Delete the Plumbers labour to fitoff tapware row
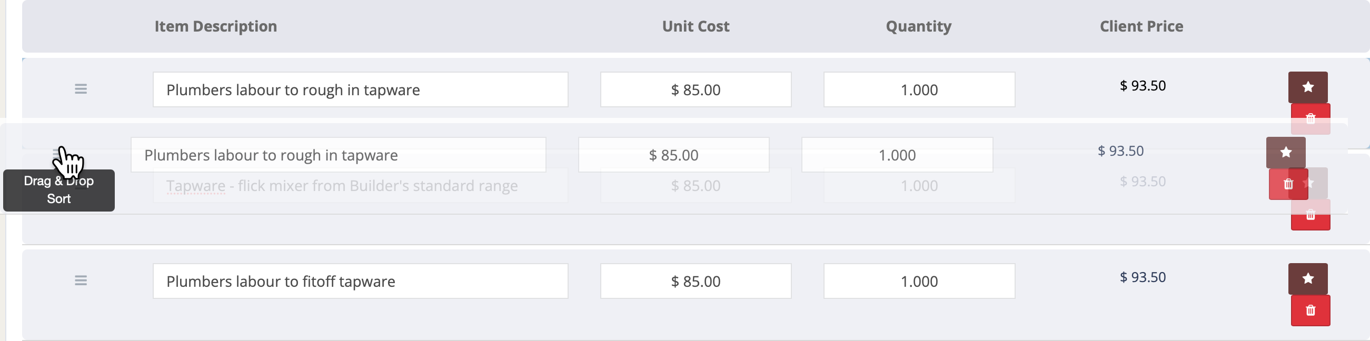1370x341 pixels. (1311, 310)
